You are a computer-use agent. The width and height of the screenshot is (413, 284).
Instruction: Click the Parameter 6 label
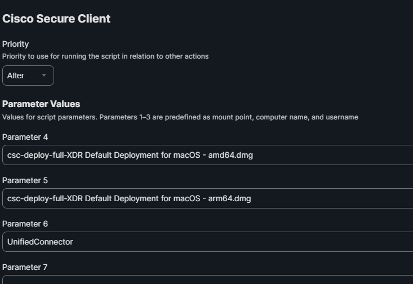pos(25,224)
